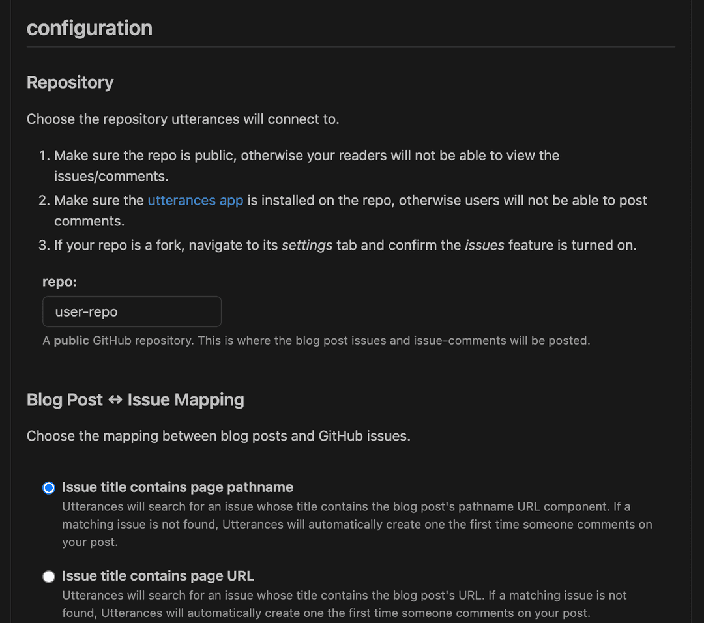Click the 'repo:' field label

tap(60, 282)
